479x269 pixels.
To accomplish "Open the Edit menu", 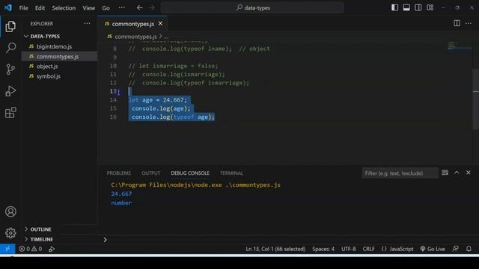I will pos(40,8).
